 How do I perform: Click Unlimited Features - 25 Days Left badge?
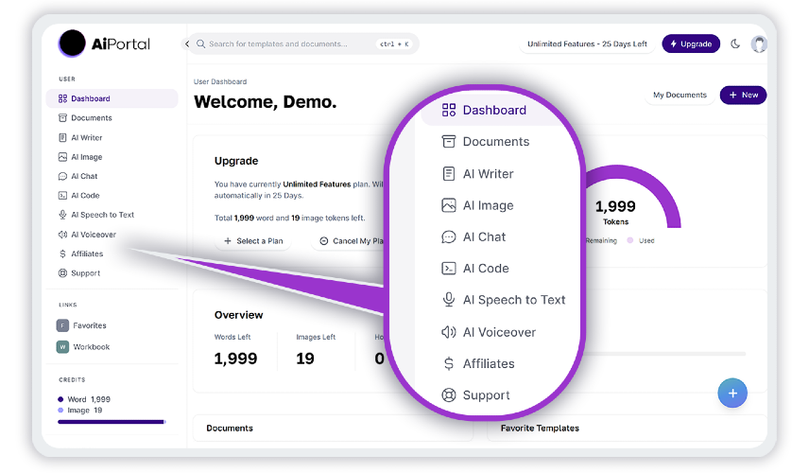pyautogui.click(x=587, y=44)
